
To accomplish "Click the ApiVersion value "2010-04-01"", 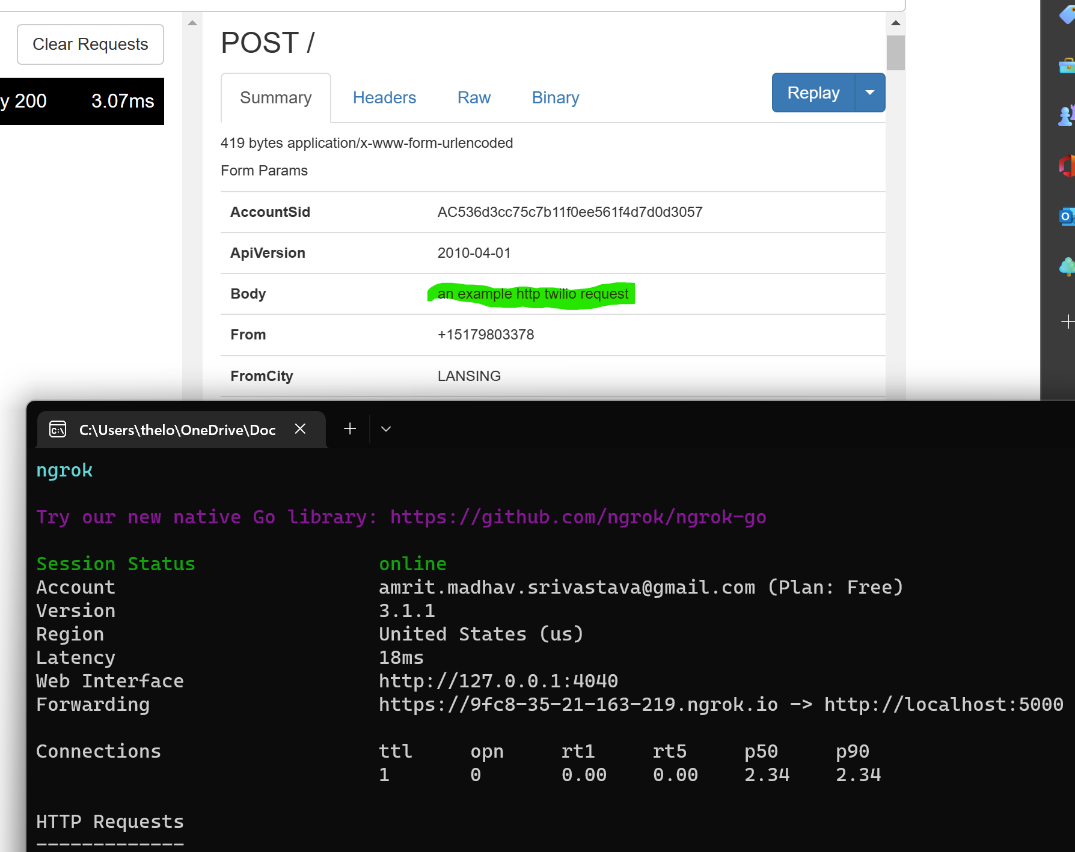I will click(x=474, y=253).
